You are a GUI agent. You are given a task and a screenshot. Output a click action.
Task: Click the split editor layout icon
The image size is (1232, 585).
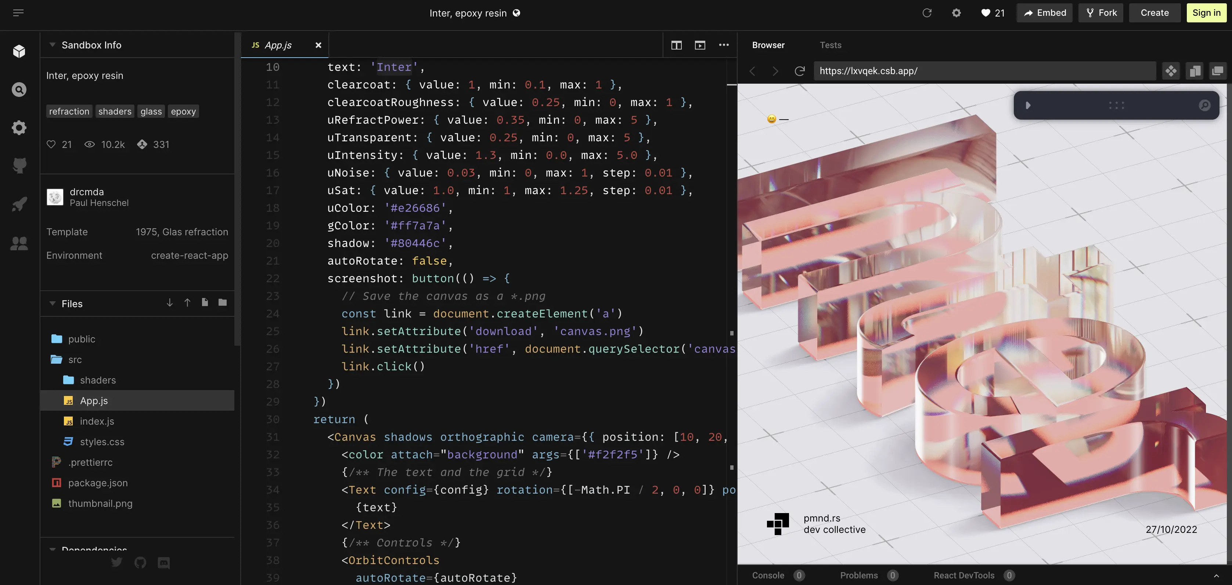(676, 45)
